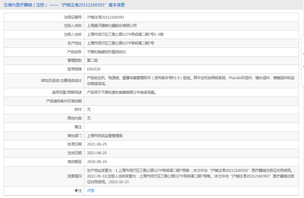Image resolution: width=304 pixels, height=198 pixels.
Task: Click the 审批部门 row label
Action: [x=75, y=136]
